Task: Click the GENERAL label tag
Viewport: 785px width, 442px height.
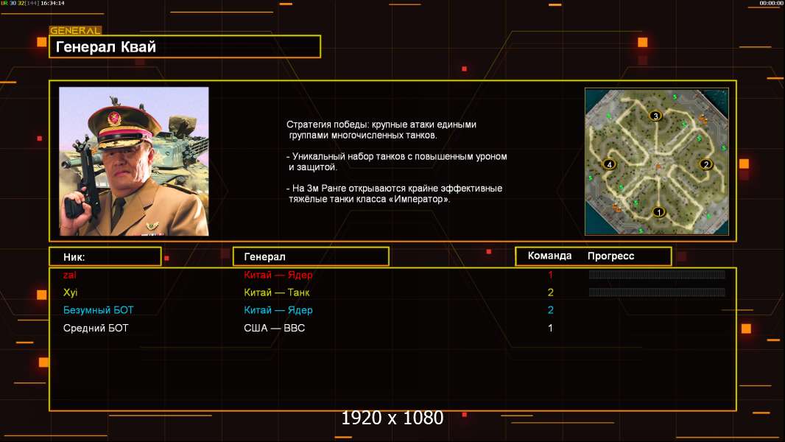Action: tap(75, 30)
